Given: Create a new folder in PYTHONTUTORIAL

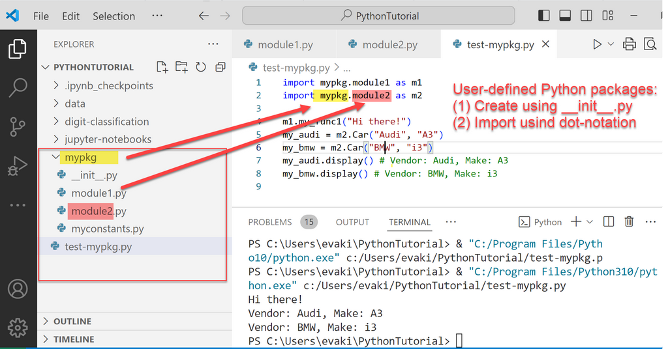Looking at the screenshot, I should pos(181,66).
